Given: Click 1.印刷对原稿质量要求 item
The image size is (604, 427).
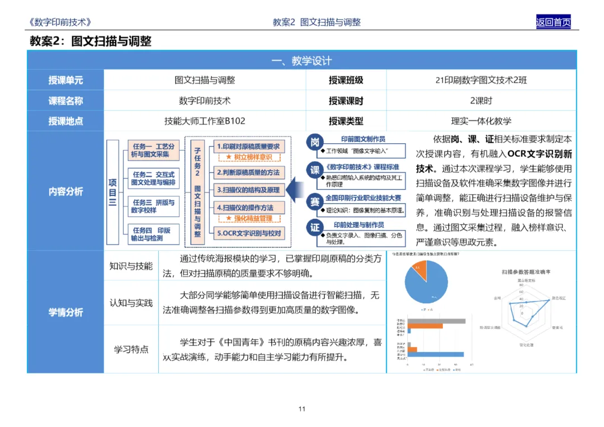Looking at the screenshot, I should tap(249, 147).
